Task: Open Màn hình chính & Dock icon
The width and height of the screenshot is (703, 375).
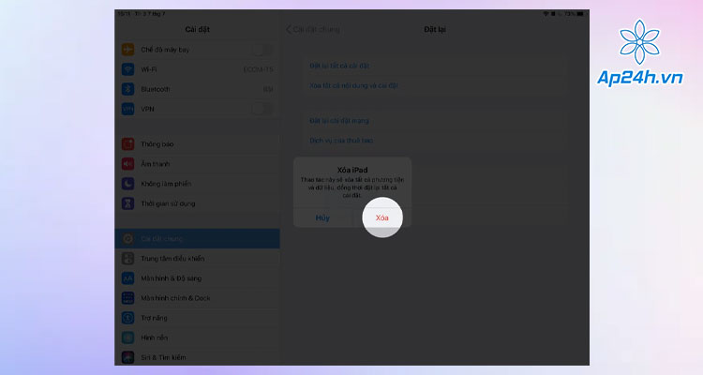Action: pyautogui.click(x=127, y=298)
